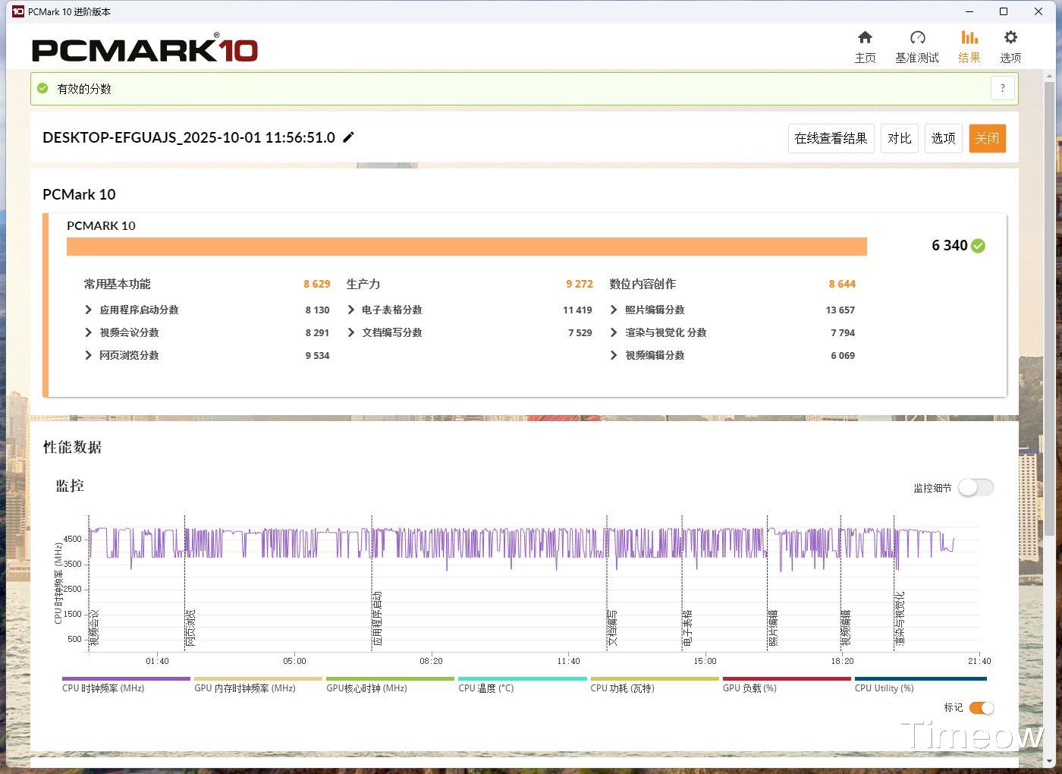Click the scrollbar up arrow
This screenshot has height=774, width=1062.
[1050, 75]
